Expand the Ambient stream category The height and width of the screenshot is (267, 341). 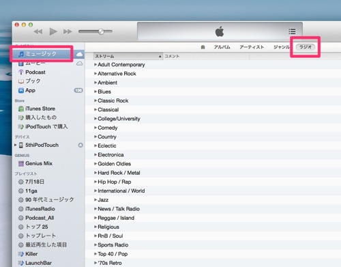point(95,83)
